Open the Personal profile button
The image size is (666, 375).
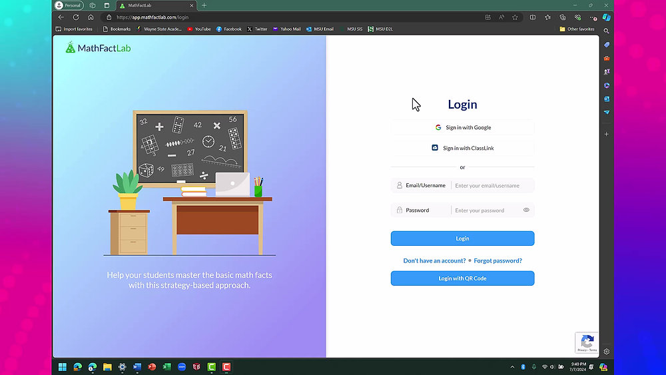(x=69, y=5)
